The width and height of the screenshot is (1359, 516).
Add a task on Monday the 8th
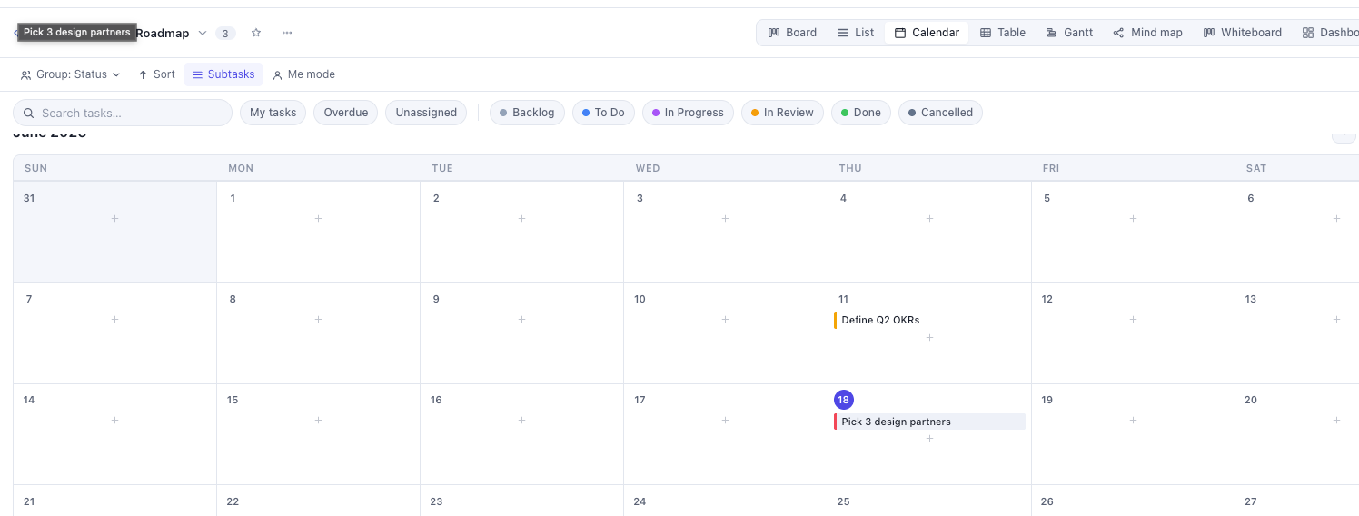click(x=318, y=320)
